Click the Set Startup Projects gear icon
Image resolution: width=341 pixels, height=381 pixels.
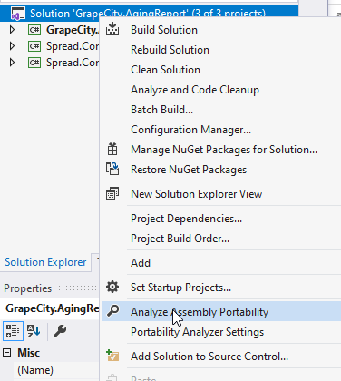click(x=112, y=287)
